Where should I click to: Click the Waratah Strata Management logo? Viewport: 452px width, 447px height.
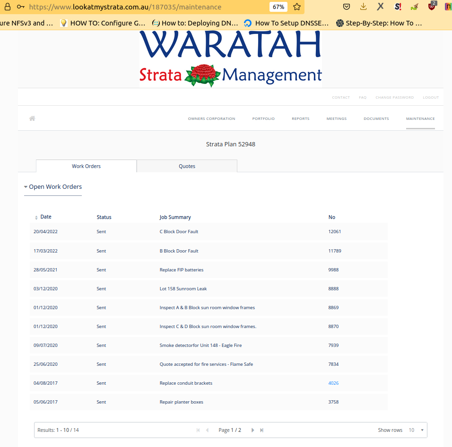point(231,59)
